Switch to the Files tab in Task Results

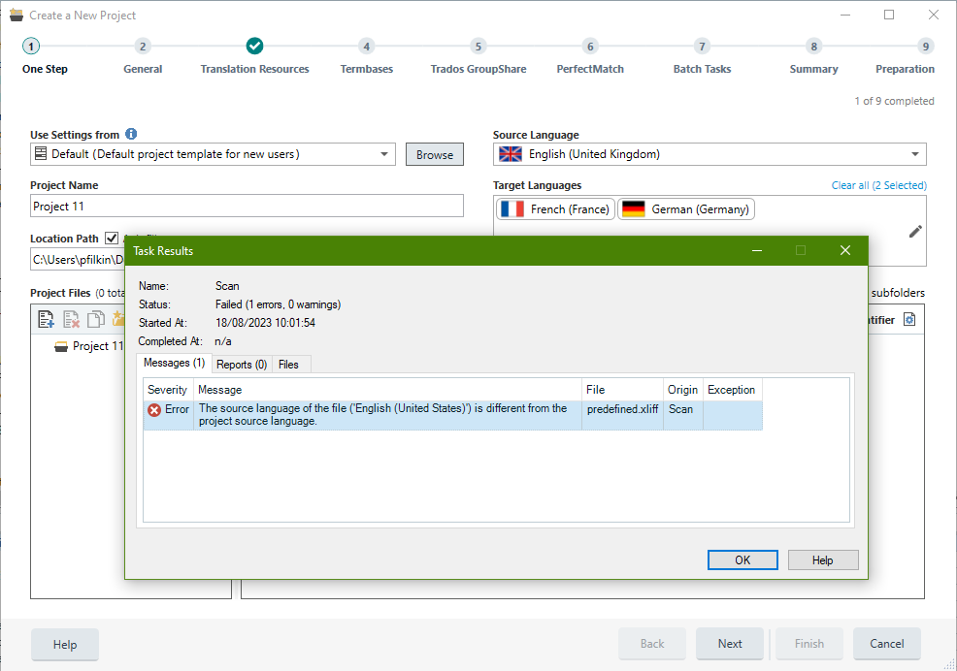coord(288,365)
